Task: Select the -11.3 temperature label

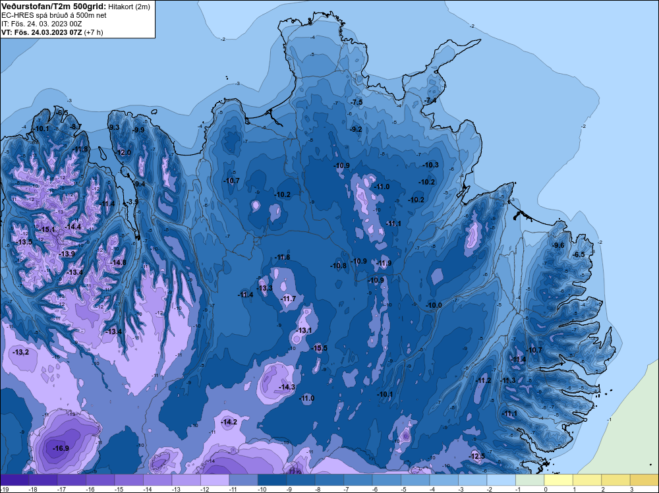Action: (x=507, y=380)
